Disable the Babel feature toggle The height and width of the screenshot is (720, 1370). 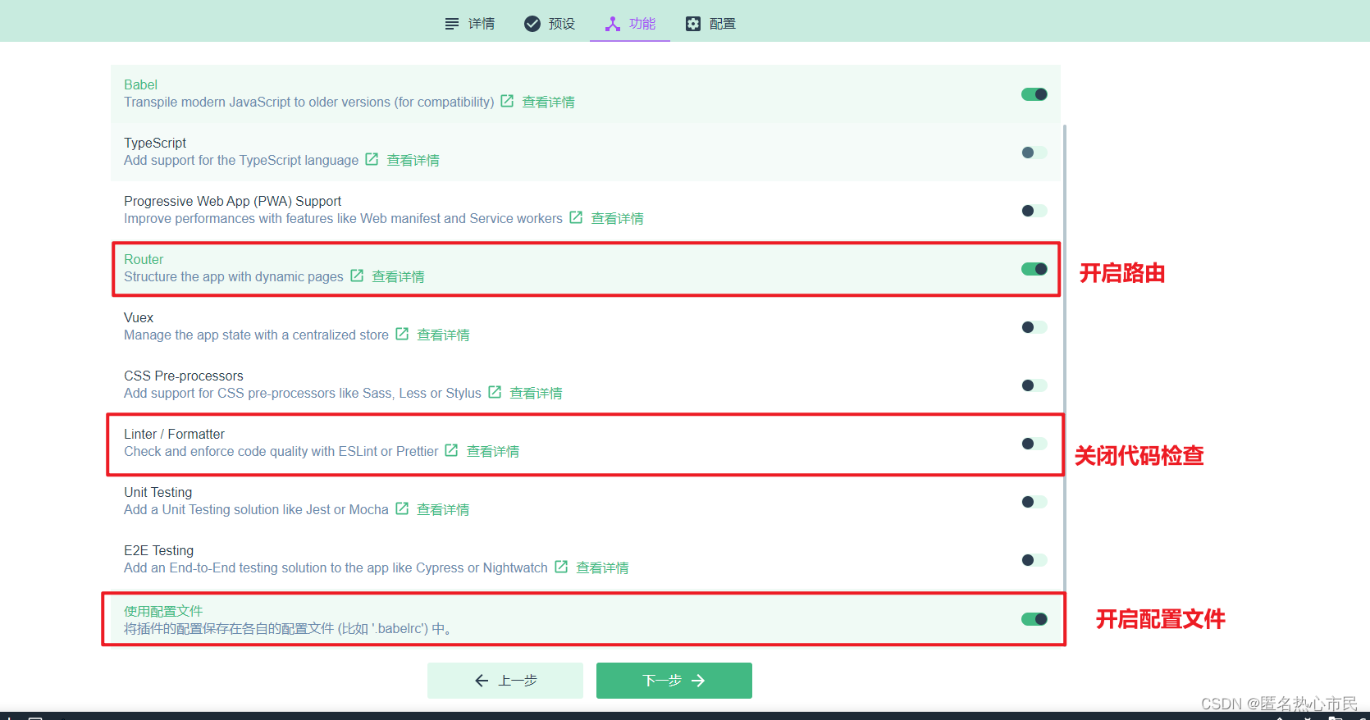(x=1034, y=94)
